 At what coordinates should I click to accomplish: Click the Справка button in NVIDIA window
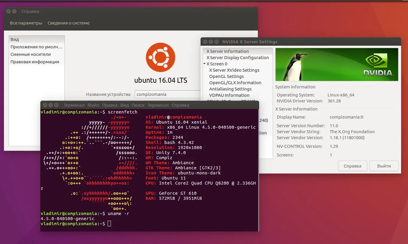coord(352,166)
